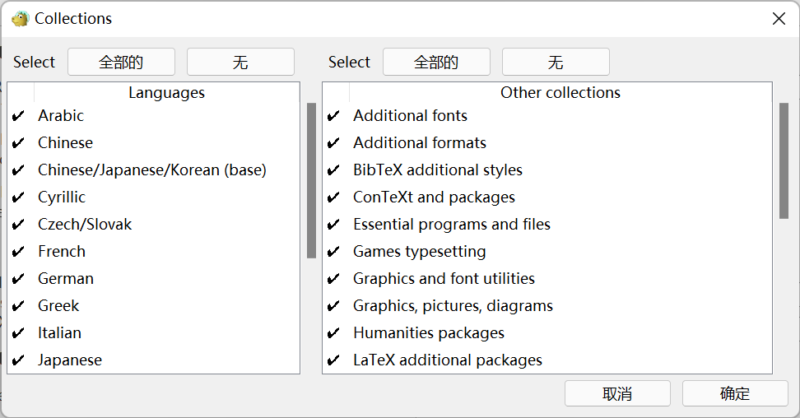Click the Other collections column header
Screen dimensions: 800x418
pos(560,92)
